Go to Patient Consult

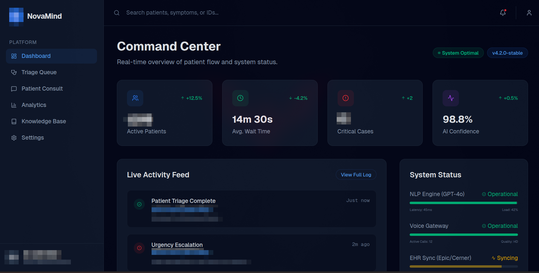[x=51, y=89]
